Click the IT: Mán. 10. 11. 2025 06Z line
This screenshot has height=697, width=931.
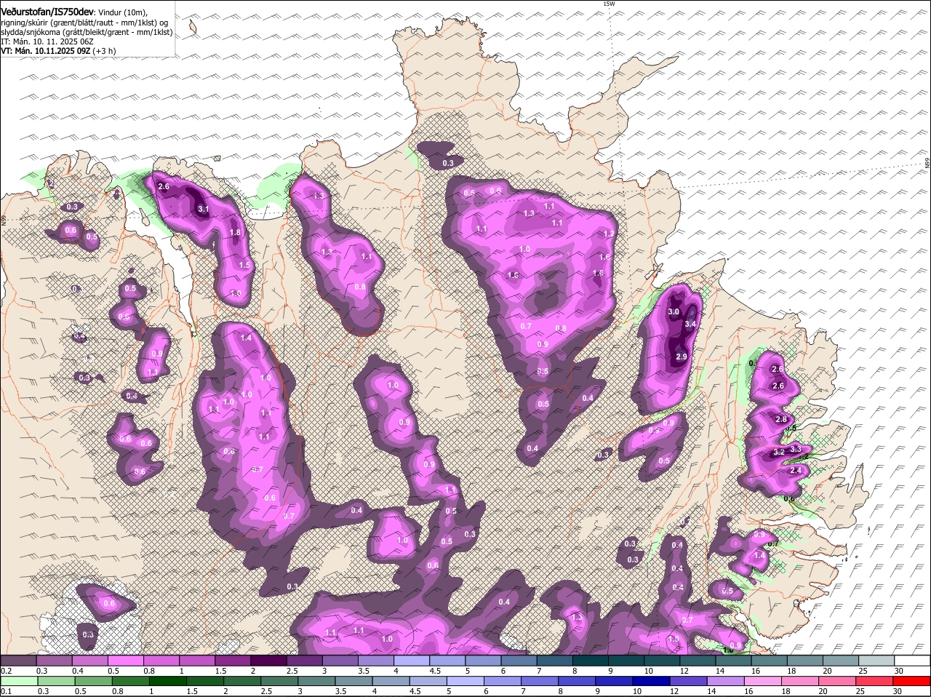(x=47, y=41)
